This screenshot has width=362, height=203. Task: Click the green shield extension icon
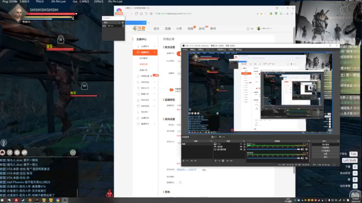coord(276,14)
